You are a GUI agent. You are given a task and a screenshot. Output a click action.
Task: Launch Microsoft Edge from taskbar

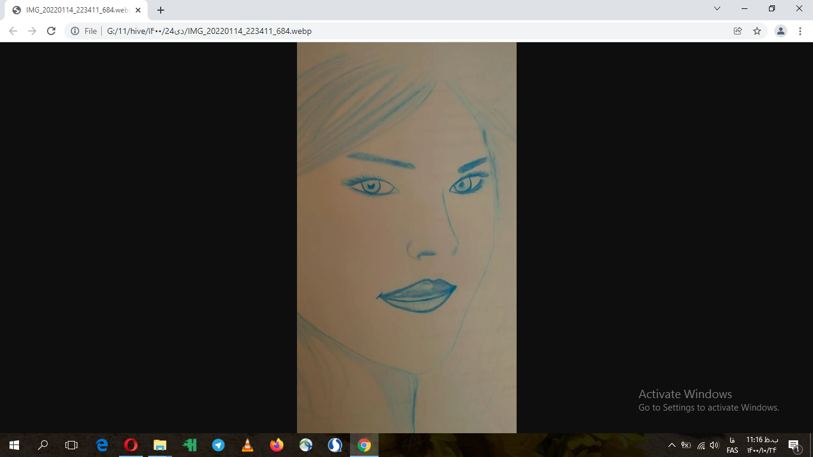102,445
